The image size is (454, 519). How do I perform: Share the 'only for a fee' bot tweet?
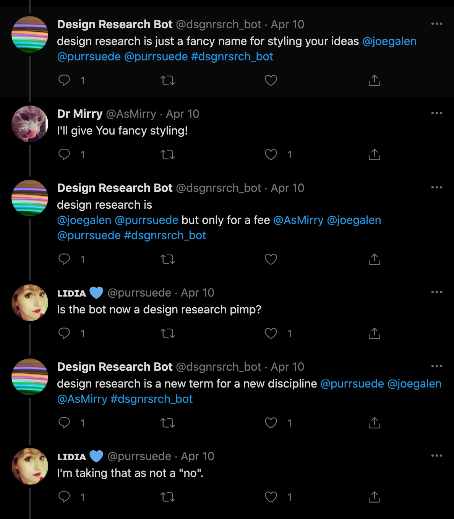(374, 259)
